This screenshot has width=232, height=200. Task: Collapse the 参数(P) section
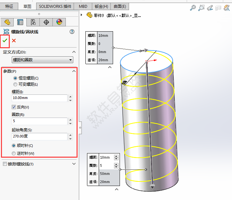tap(74, 71)
